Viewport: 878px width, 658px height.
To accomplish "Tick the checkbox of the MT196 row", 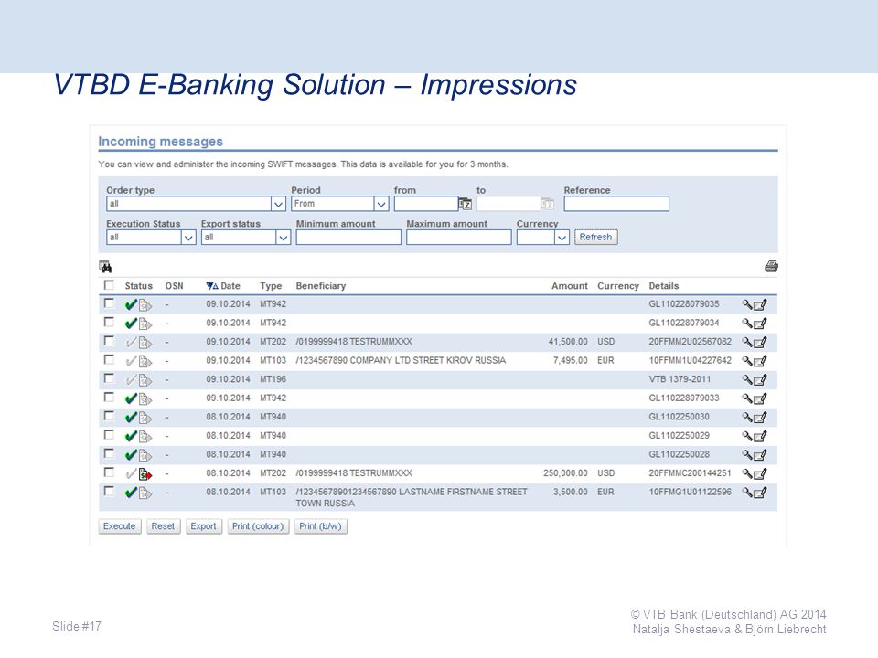I will tap(109, 378).
